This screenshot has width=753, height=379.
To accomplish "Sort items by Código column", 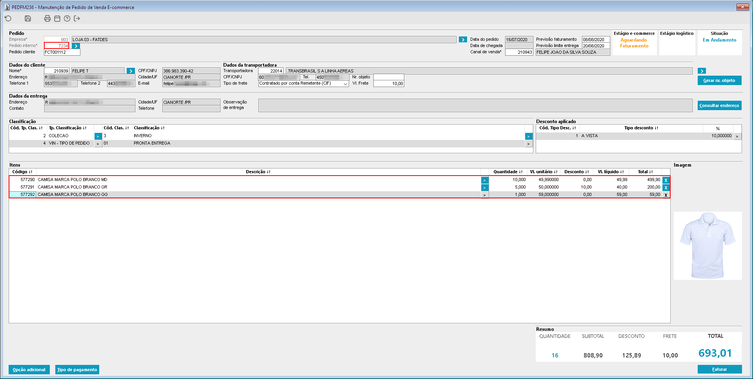I will 22,172.
